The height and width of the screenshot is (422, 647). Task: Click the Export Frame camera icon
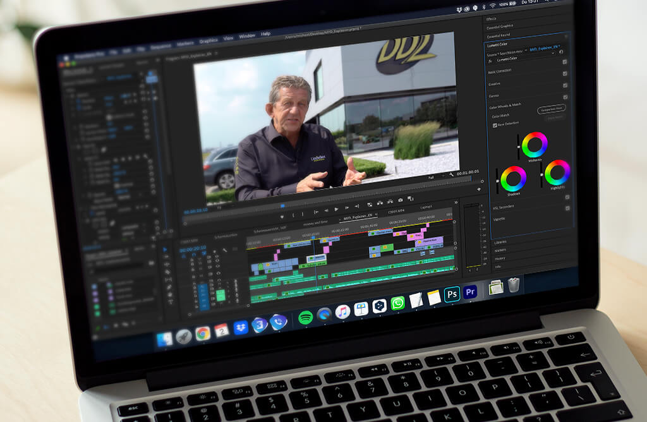click(400, 200)
